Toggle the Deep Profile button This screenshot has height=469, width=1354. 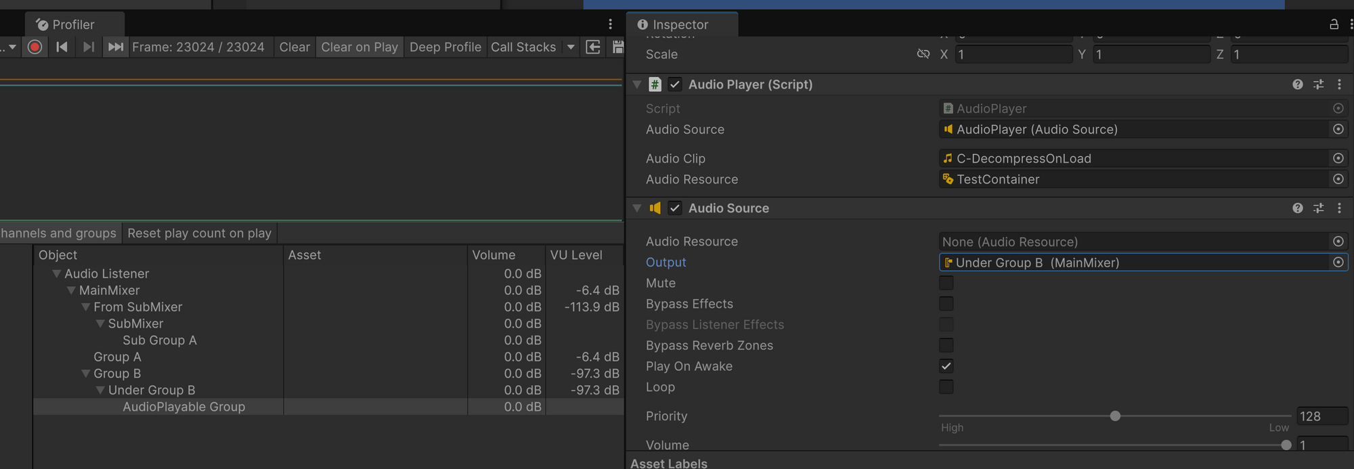pos(445,47)
